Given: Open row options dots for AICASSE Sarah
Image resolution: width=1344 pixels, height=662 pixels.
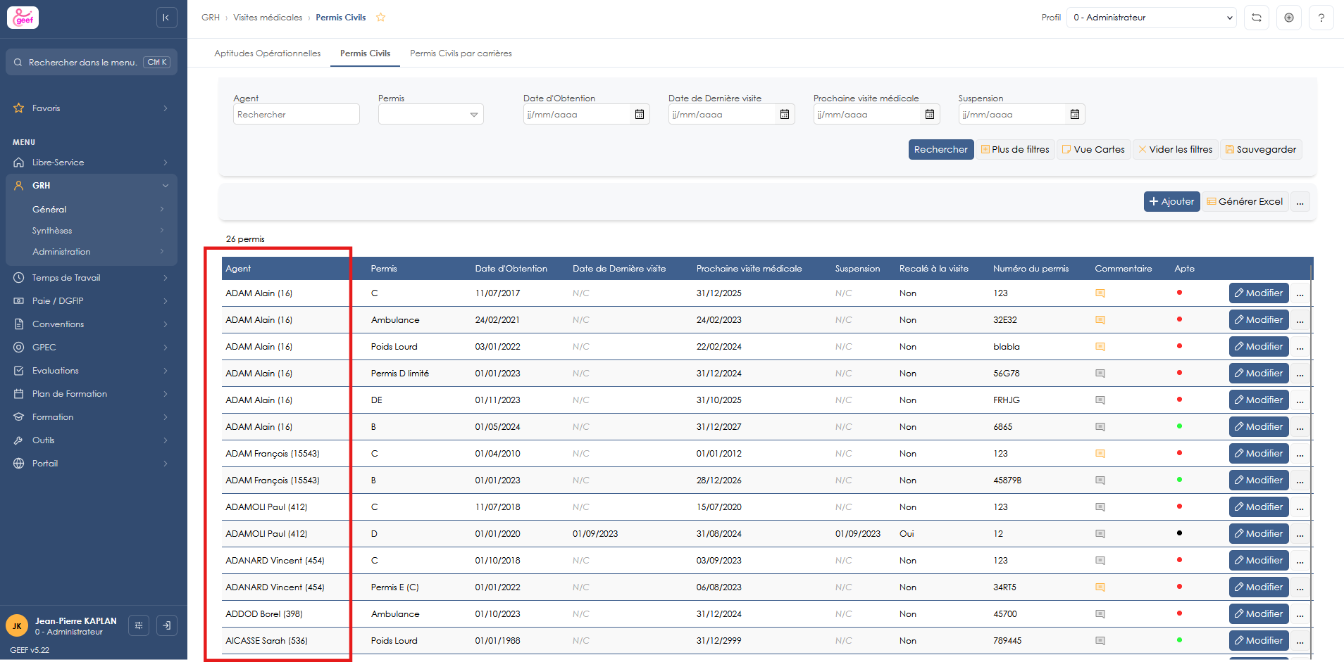Looking at the screenshot, I should (x=1300, y=641).
